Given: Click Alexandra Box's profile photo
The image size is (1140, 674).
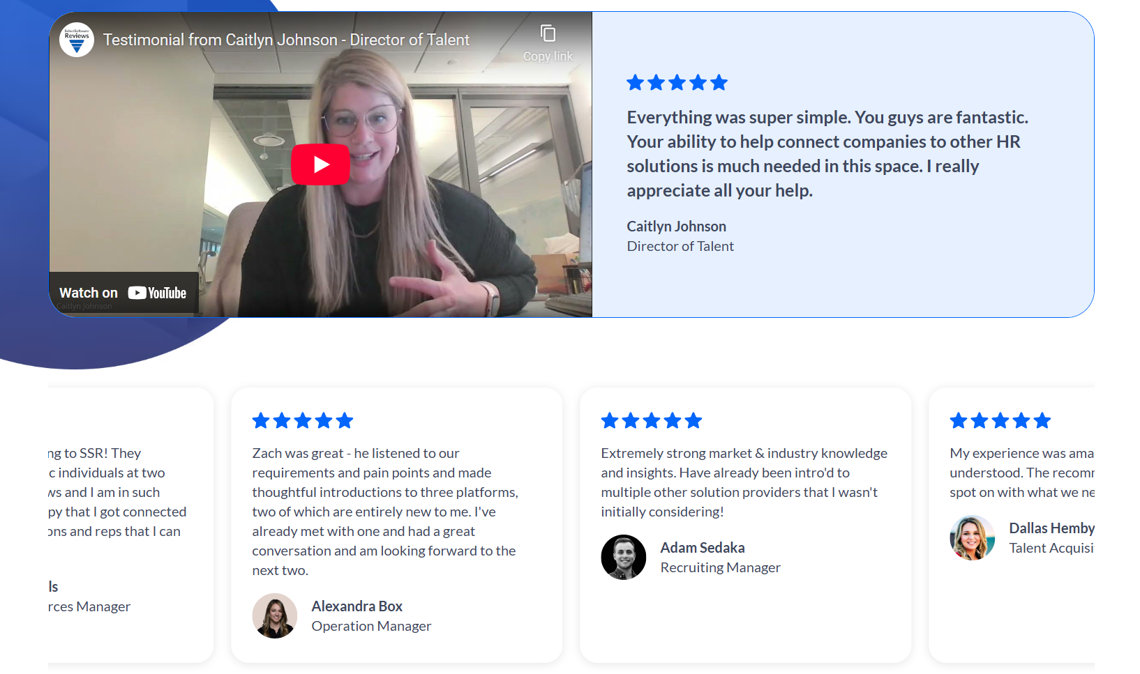Looking at the screenshot, I should [275, 615].
